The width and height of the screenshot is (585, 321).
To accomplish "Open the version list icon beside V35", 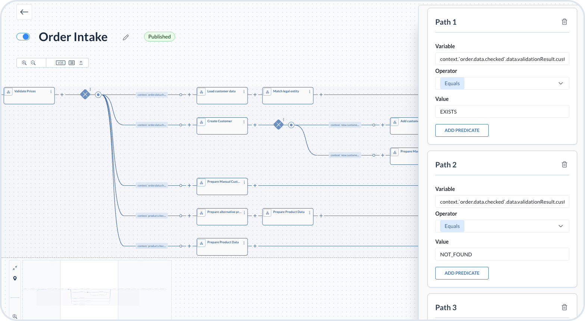I will [71, 62].
